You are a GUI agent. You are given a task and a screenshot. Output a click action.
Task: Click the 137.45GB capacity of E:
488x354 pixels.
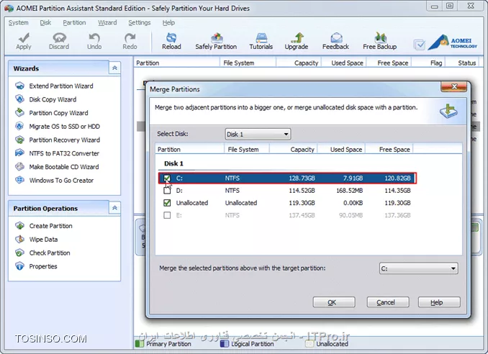[x=302, y=215]
